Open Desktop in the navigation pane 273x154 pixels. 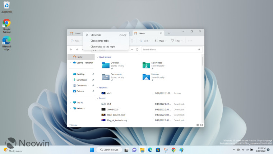[x=79, y=74]
